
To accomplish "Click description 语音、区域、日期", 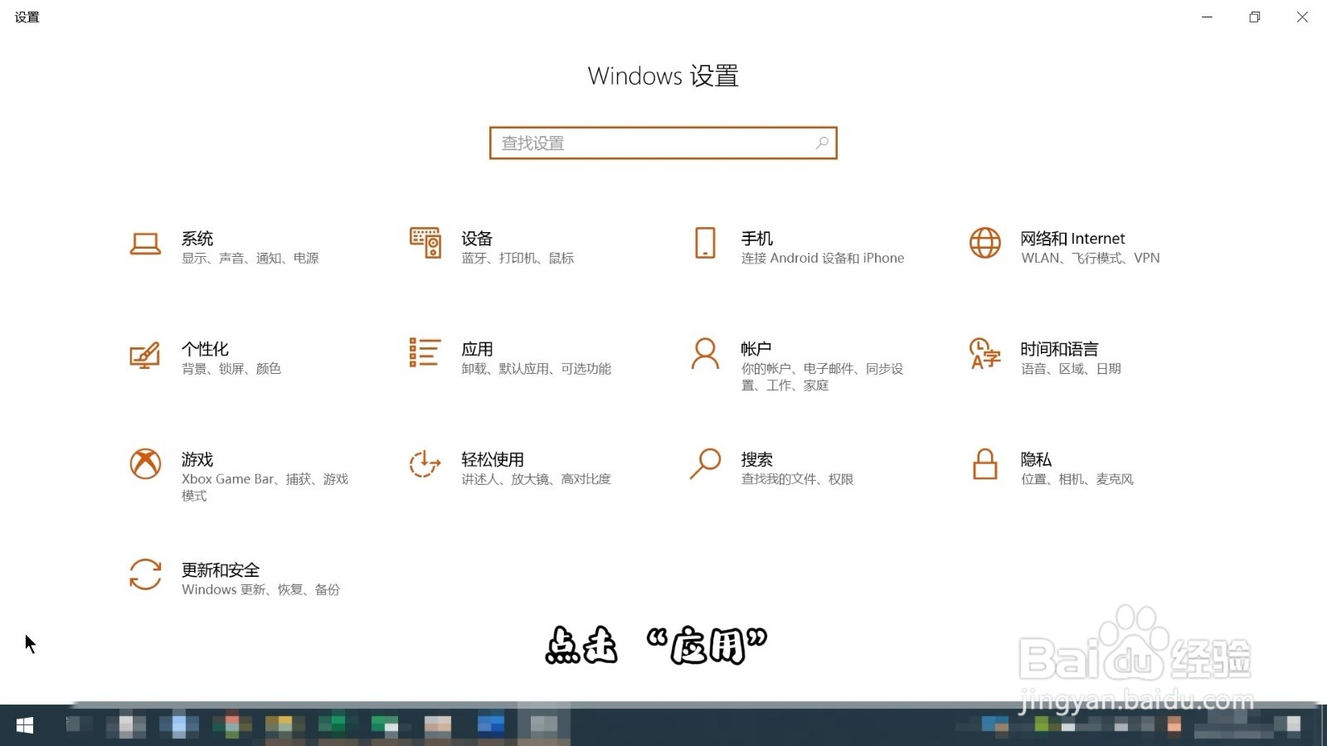I will 1071,369.
